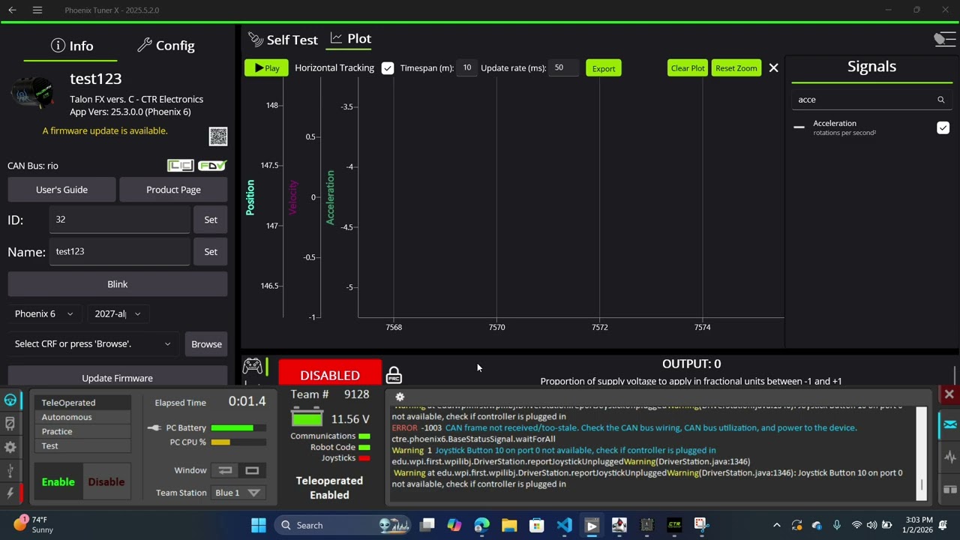Toggle the Horizontal Tracking checkbox
The image size is (960, 540).
[x=388, y=68]
